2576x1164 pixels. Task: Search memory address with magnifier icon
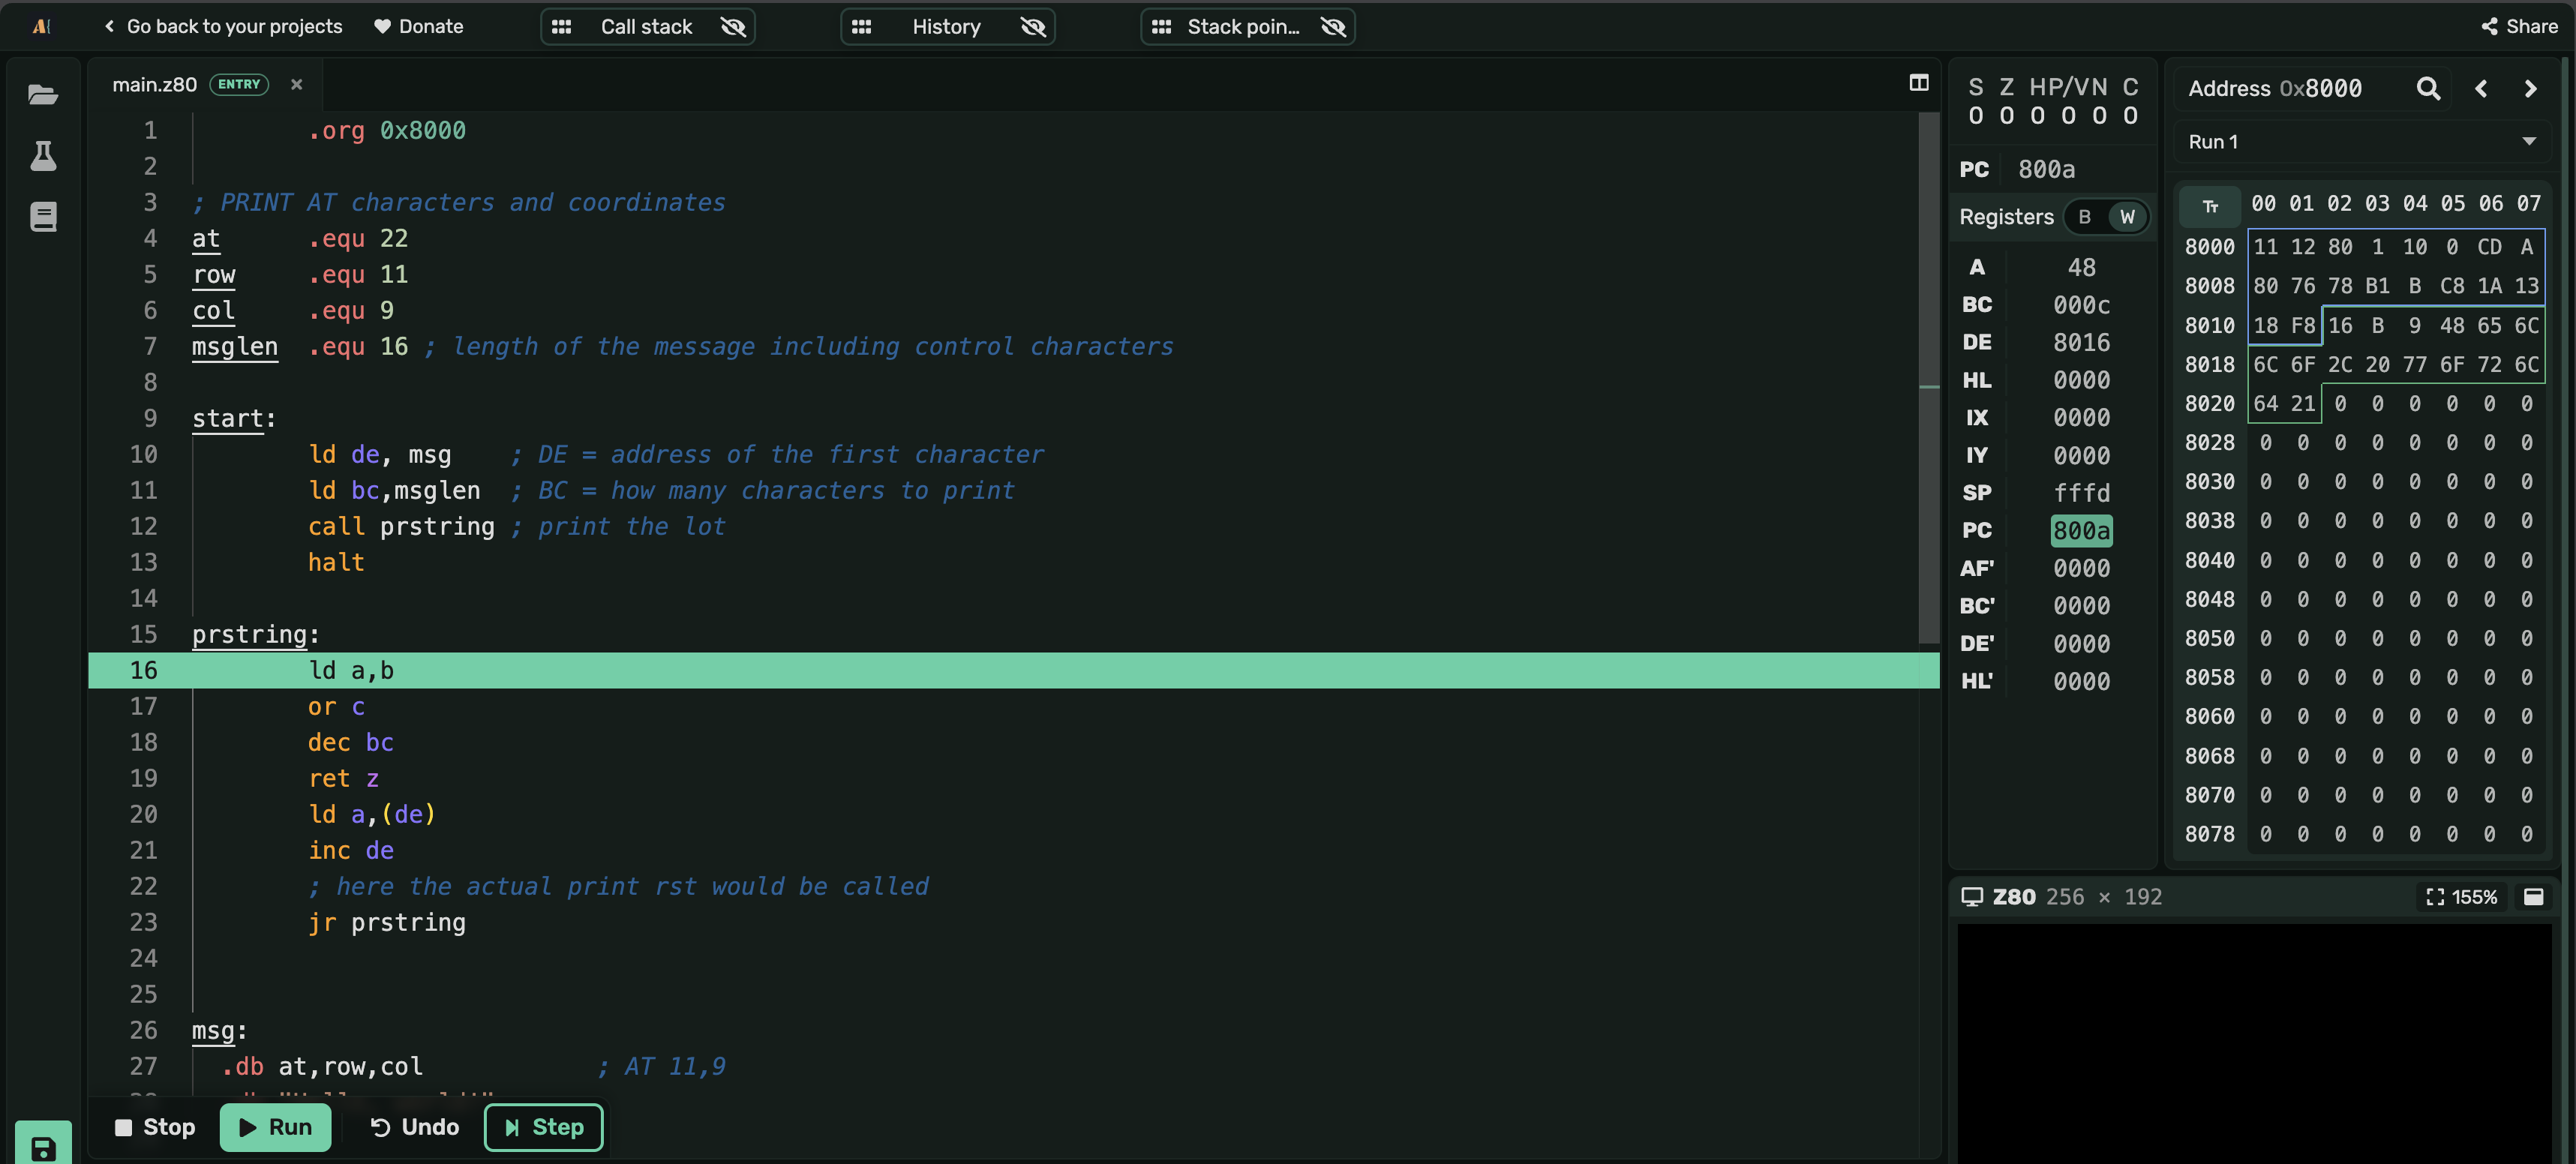[x=2428, y=89]
